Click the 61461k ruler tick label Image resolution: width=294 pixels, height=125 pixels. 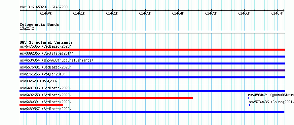[79, 13]
